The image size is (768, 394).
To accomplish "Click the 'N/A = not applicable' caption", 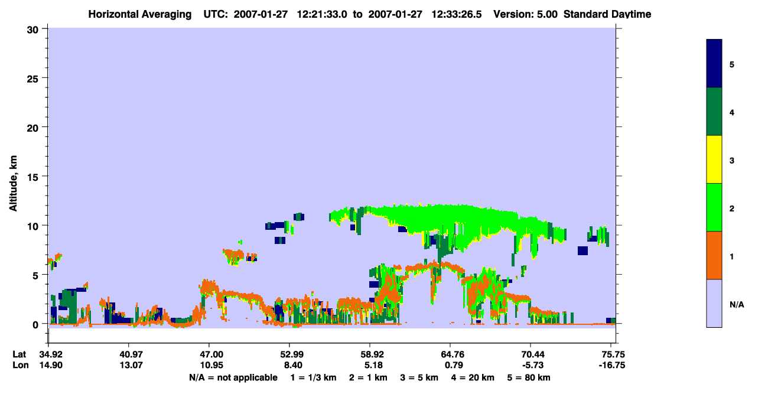I will click(233, 377).
